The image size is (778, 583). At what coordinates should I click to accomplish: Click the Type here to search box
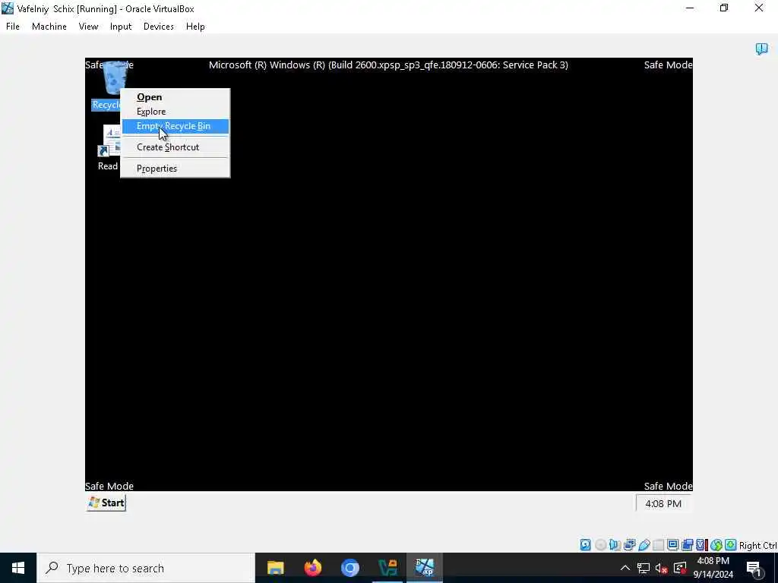(x=146, y=568)
